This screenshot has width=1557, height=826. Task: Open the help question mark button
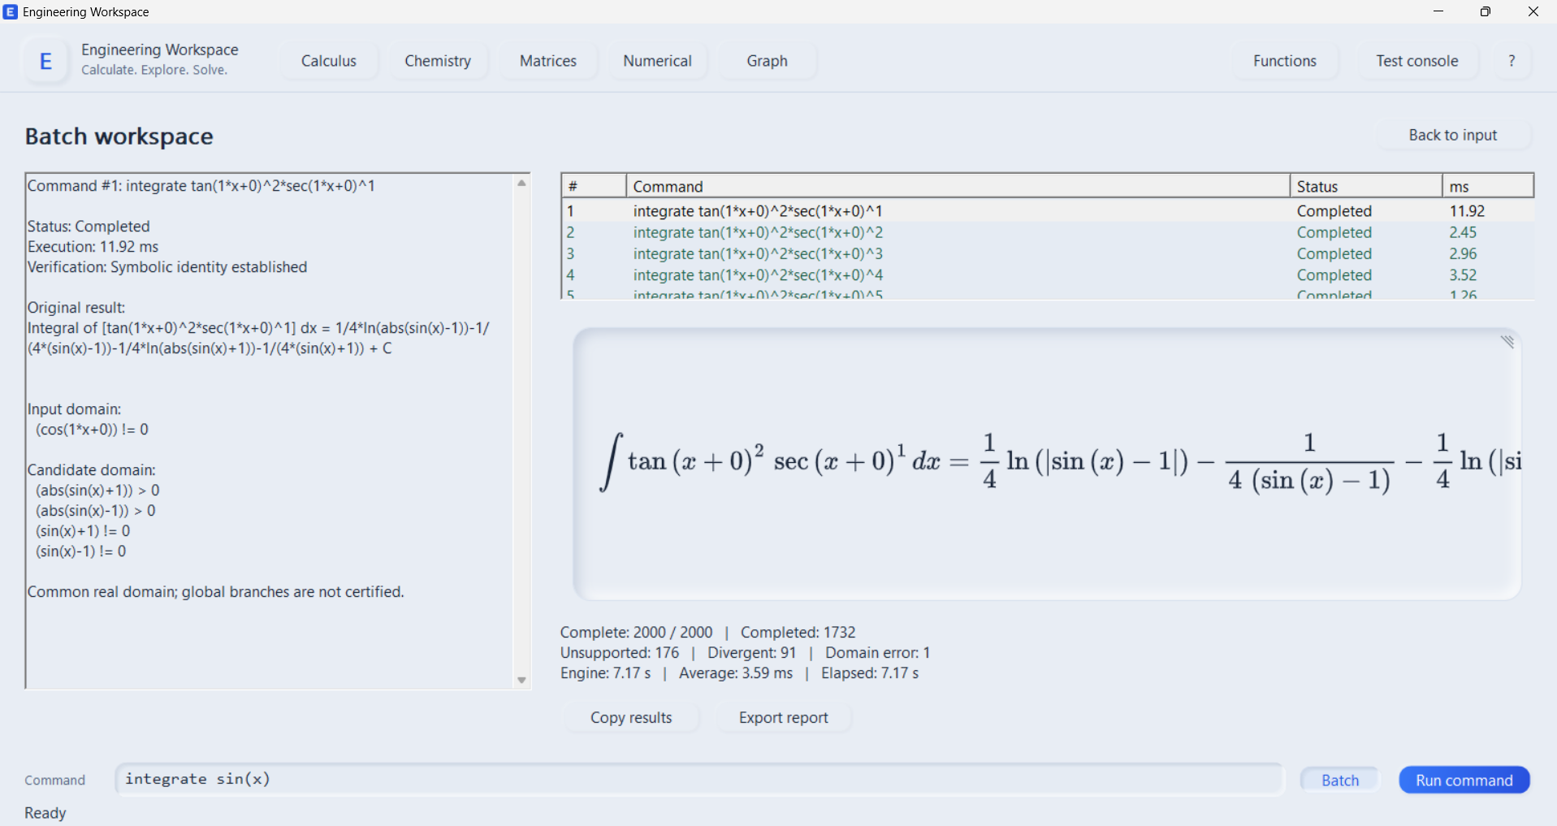point(1512,61)
